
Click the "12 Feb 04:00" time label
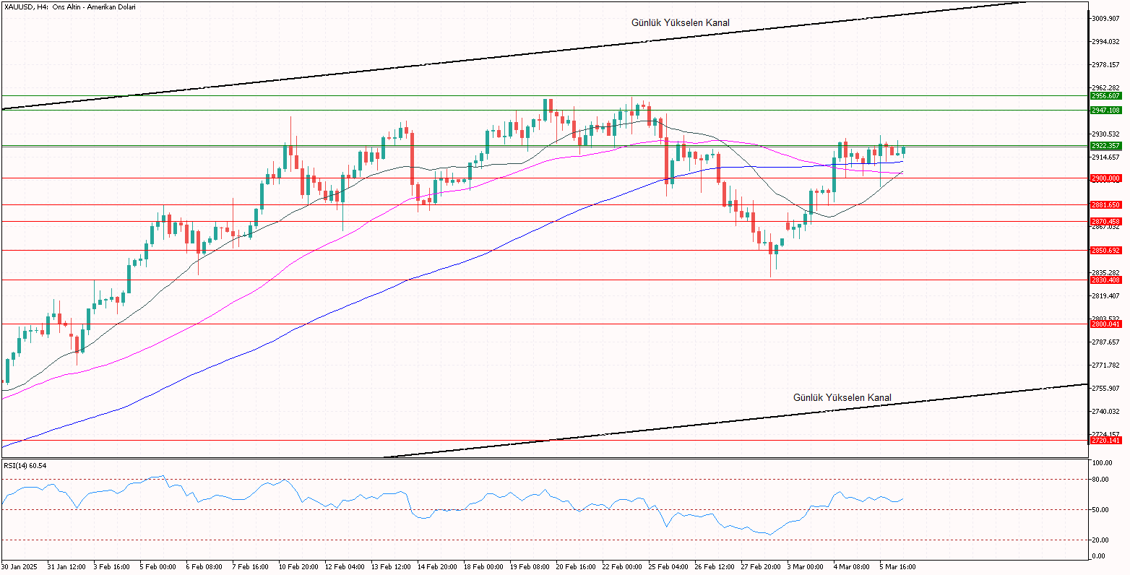343,566
